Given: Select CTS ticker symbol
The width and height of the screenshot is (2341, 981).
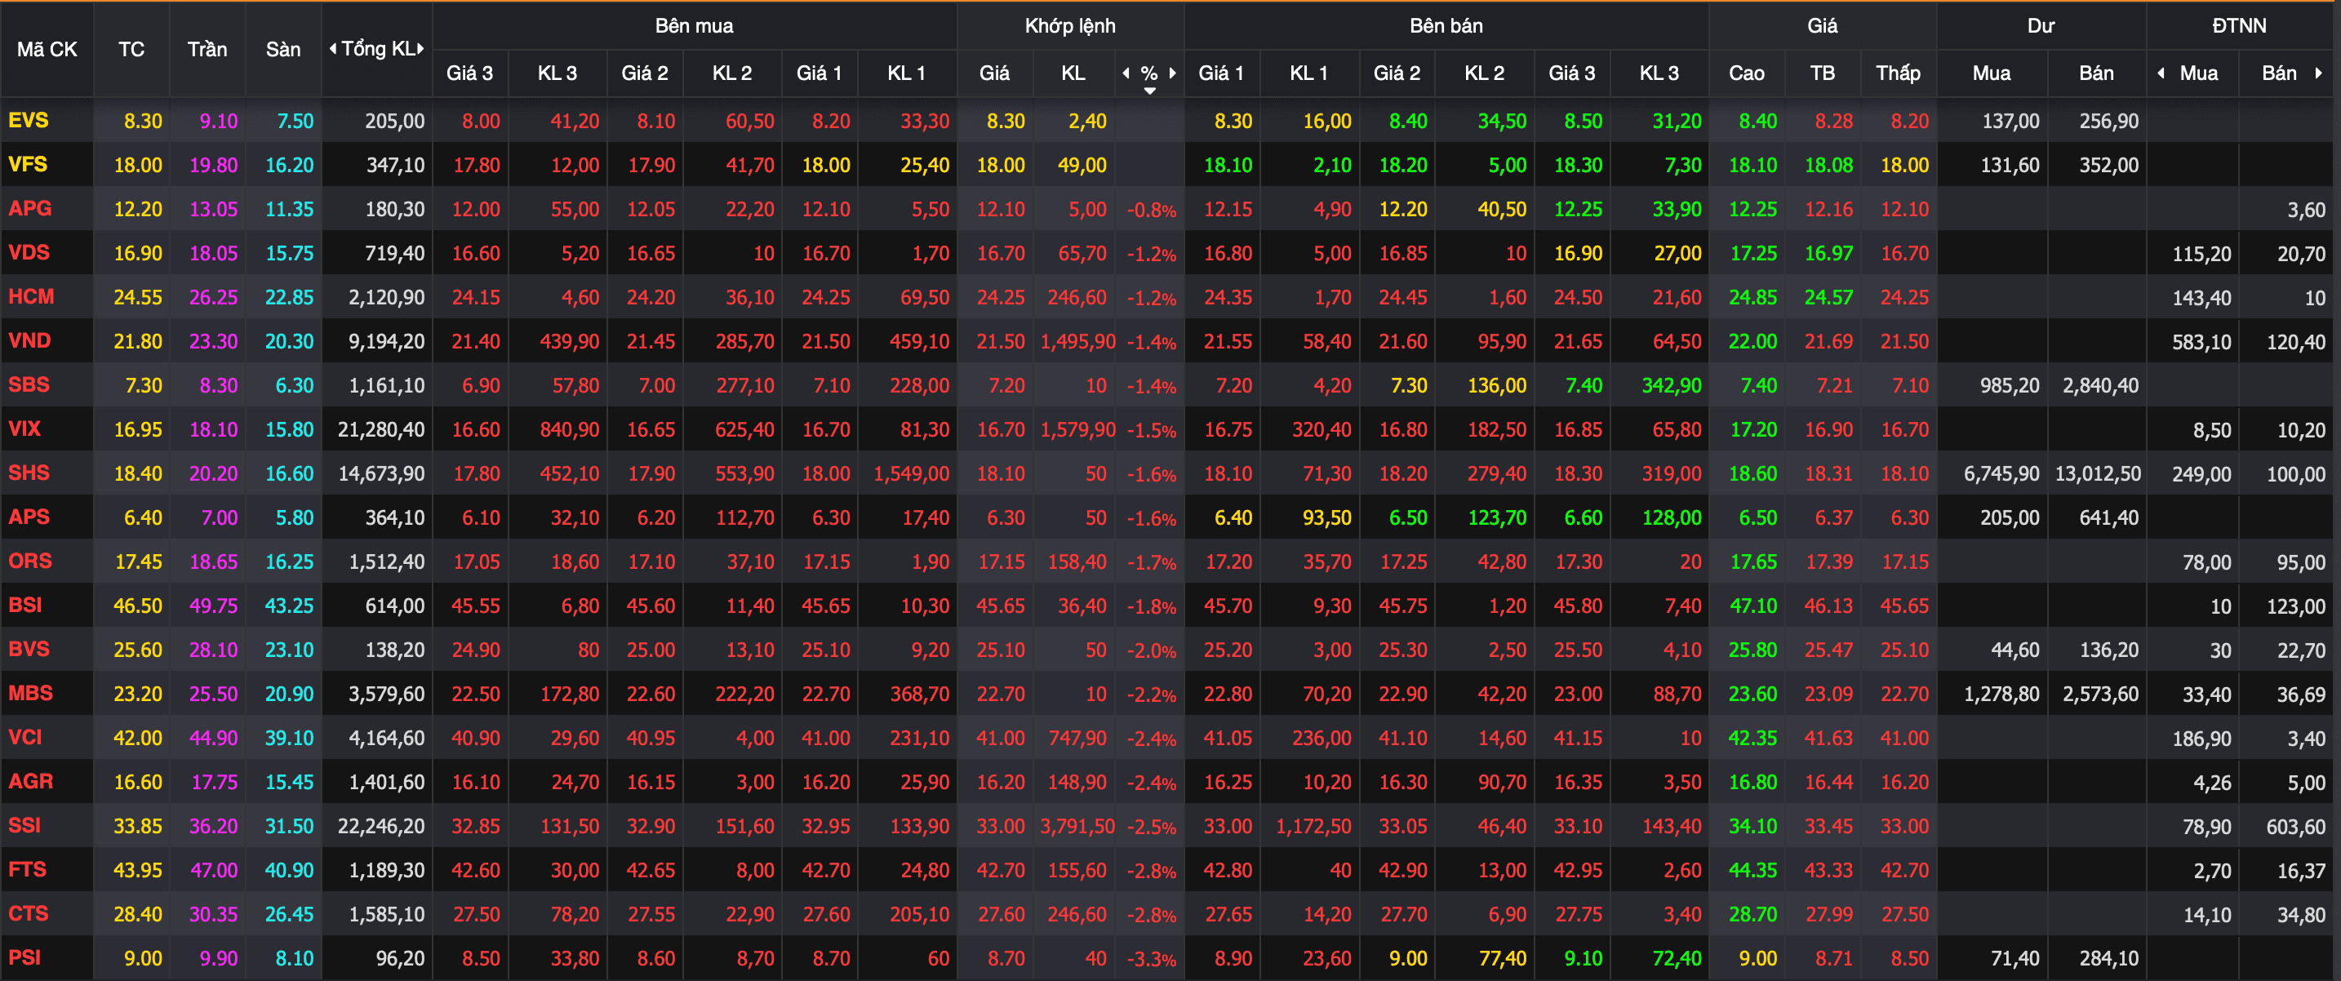Looking at the screenshot, I should 29,913.
